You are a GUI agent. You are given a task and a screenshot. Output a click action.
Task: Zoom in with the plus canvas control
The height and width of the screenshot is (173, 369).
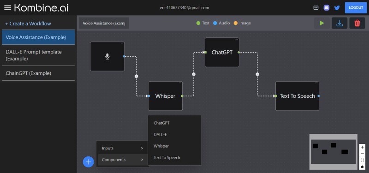362,147
